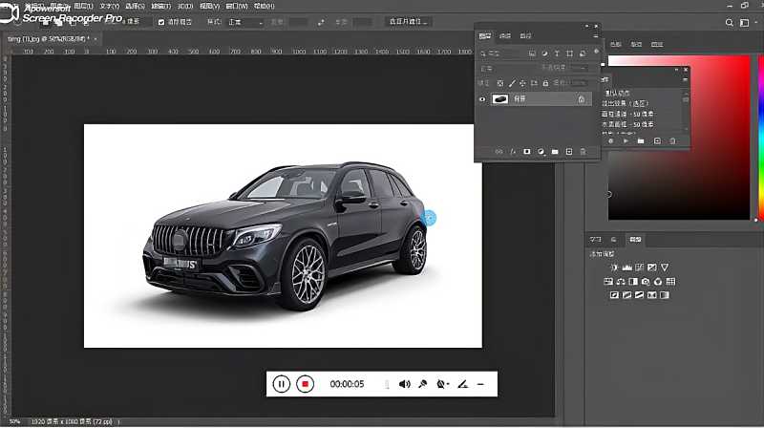The width and height of the screenshot is (764, 428).
Task: Open the workspace switcher dropdown icon
Action: (745, 22)
